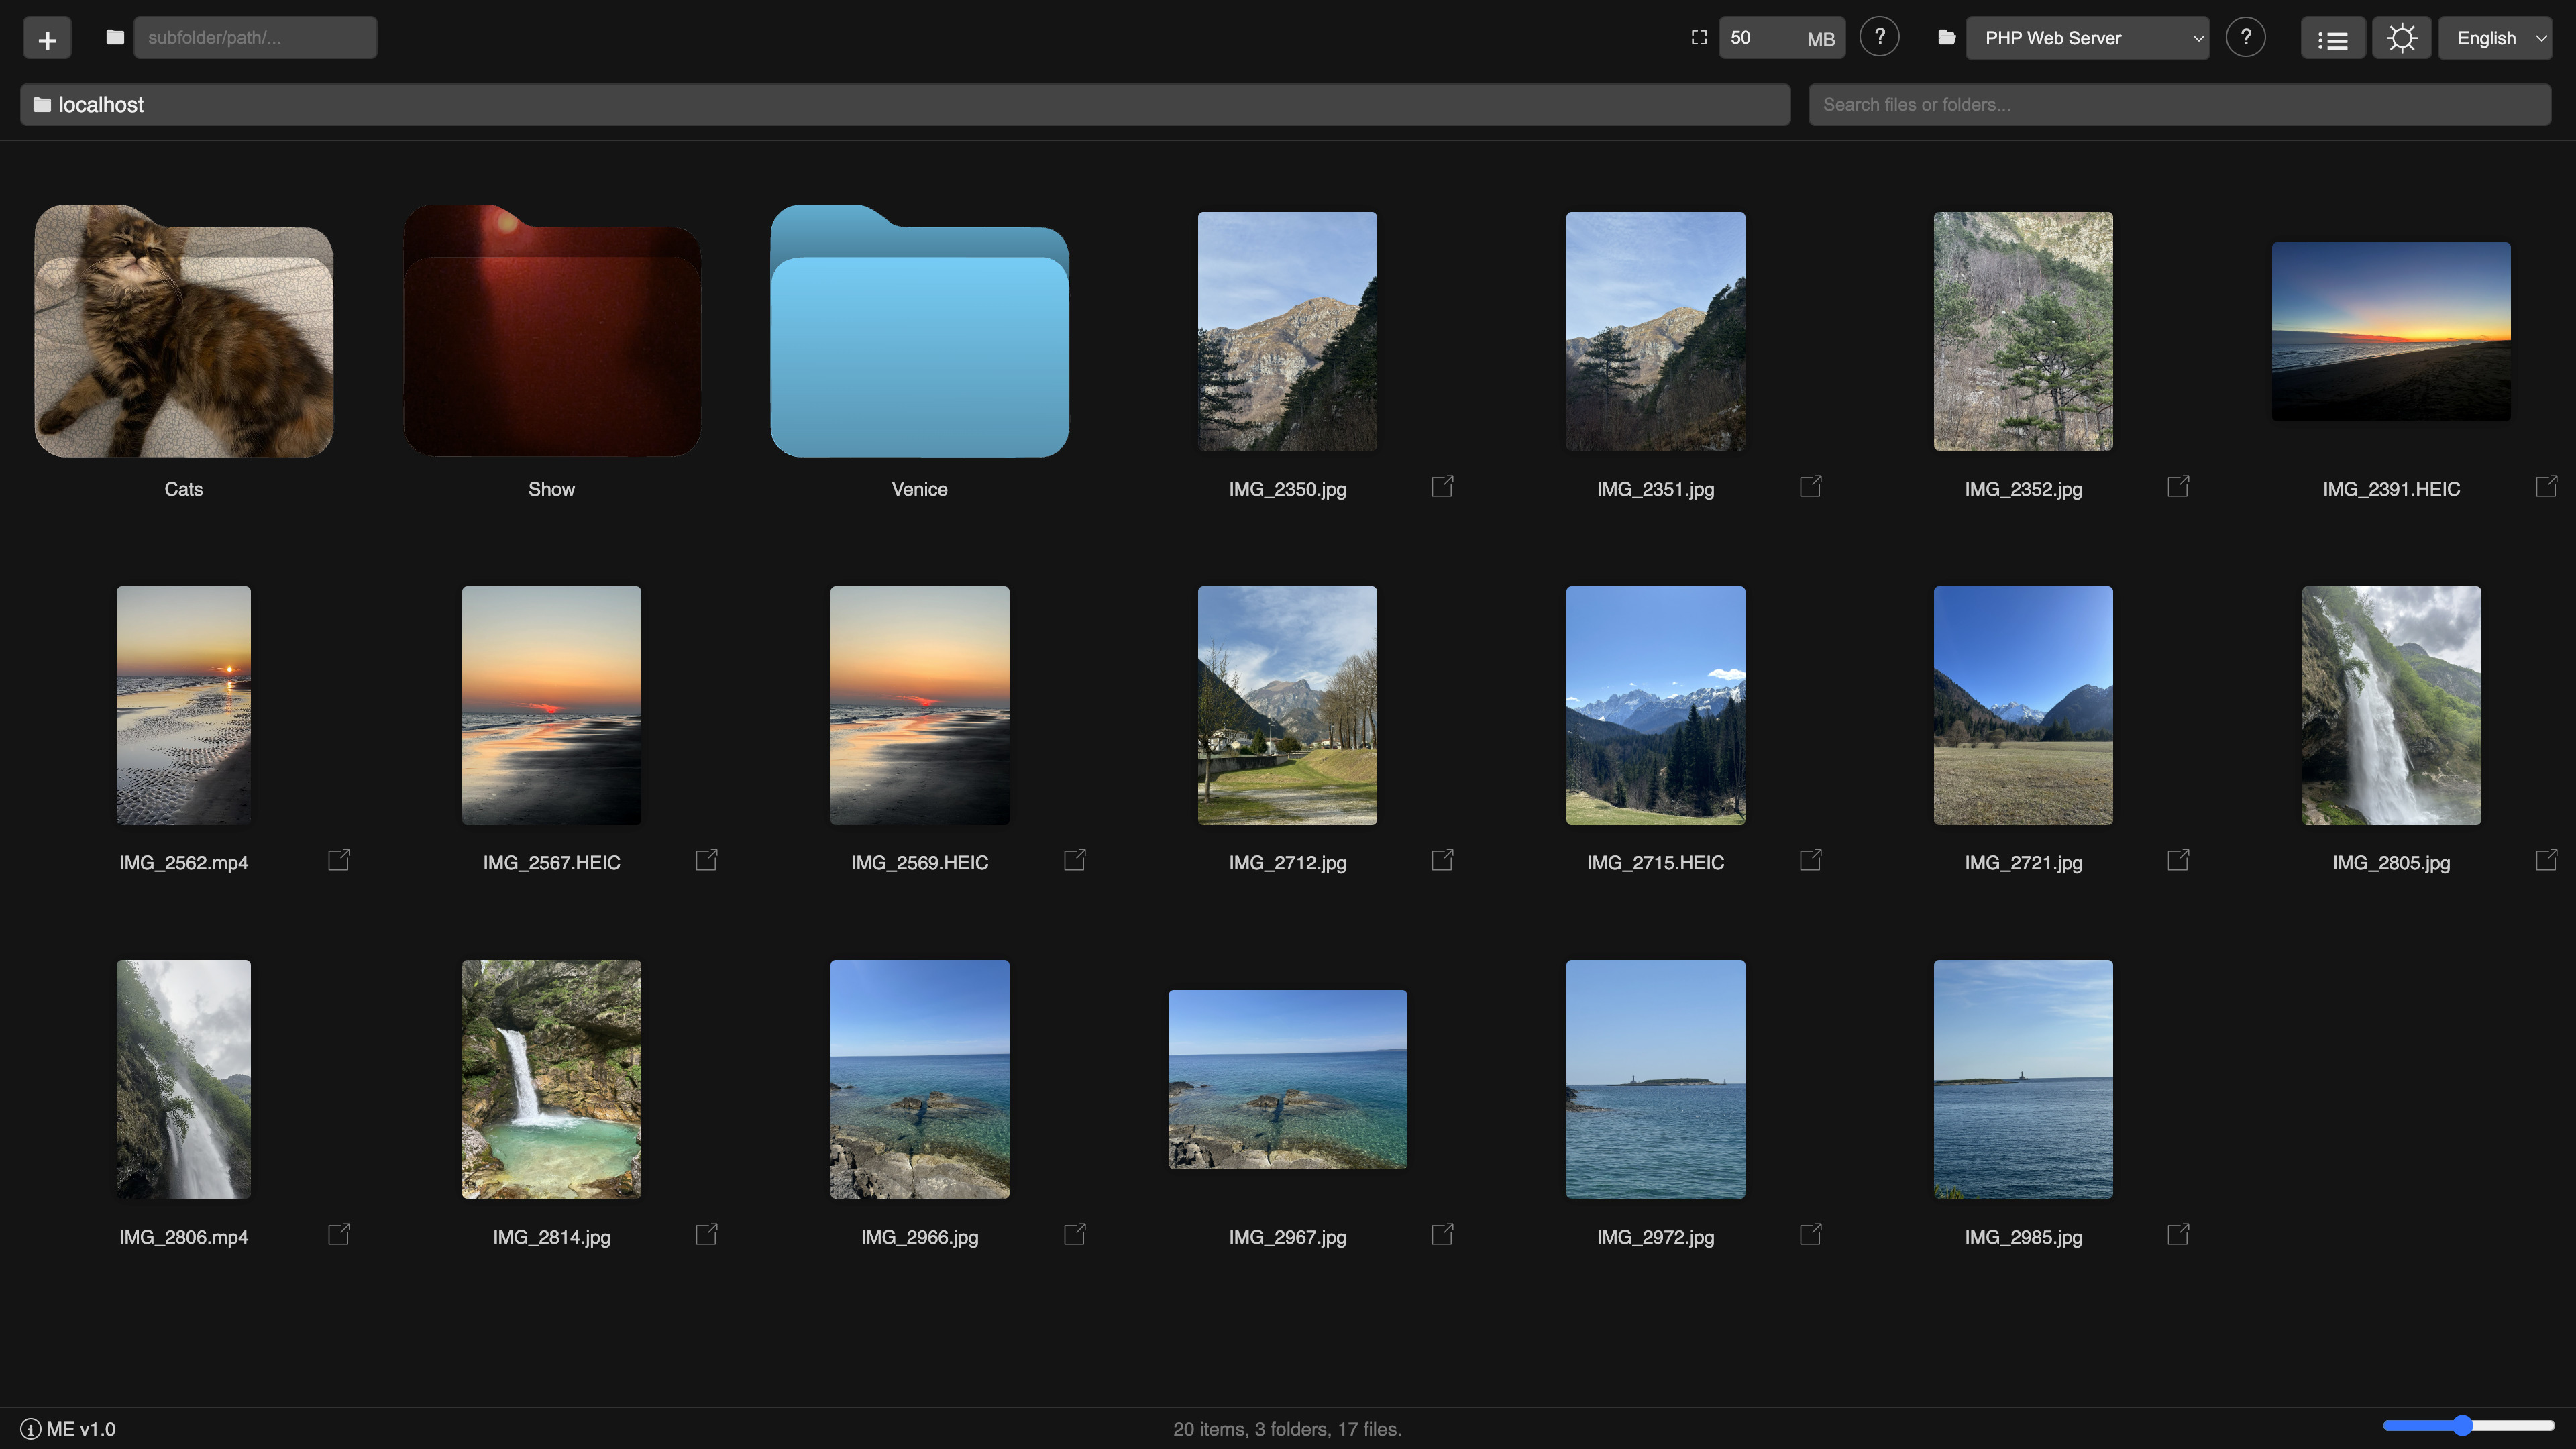Click ME v1.0 info icon

31,1429
